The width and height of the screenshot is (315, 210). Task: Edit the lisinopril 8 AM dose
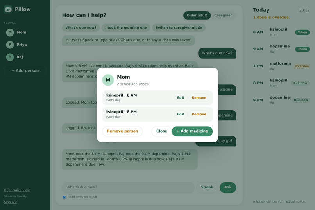click(181, 98)
